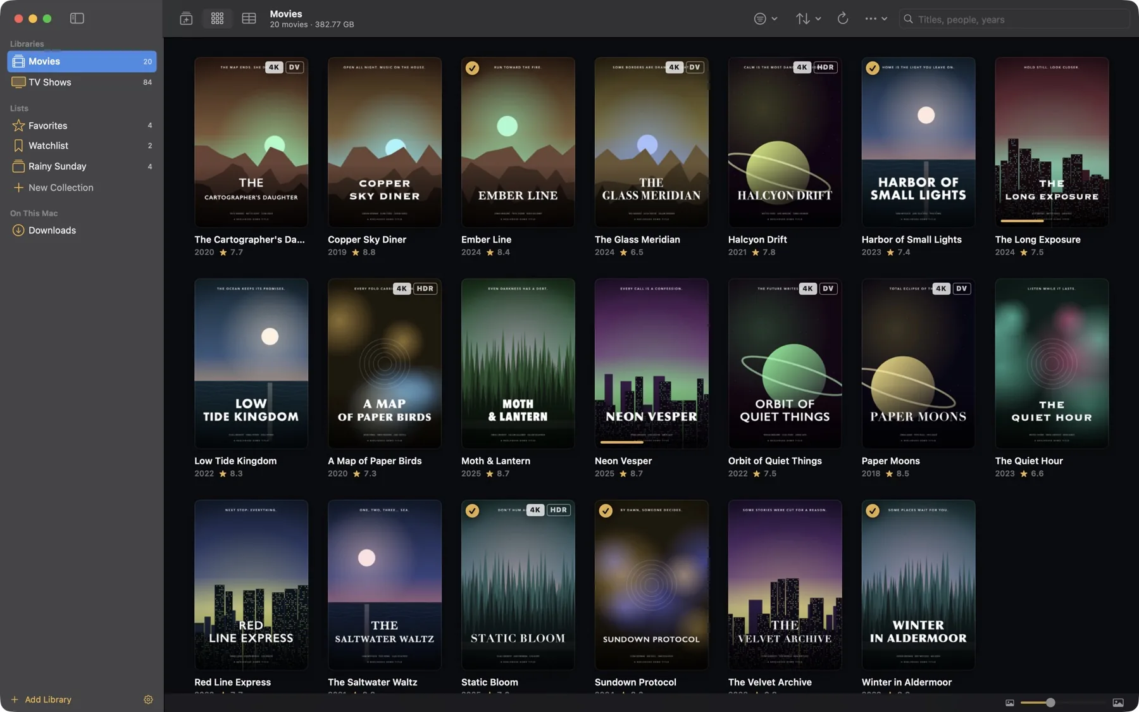Open the Moth & Lantern poster
1139x712 pixels.
click(518, 364)
